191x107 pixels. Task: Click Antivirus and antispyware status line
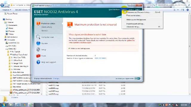coord(79,48)
